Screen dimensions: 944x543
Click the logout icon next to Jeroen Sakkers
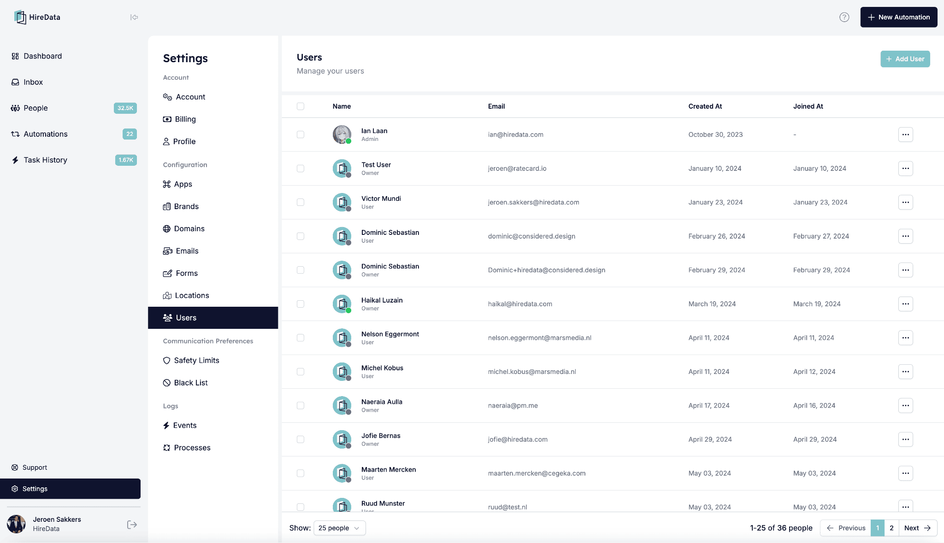(x=132, y=525)
